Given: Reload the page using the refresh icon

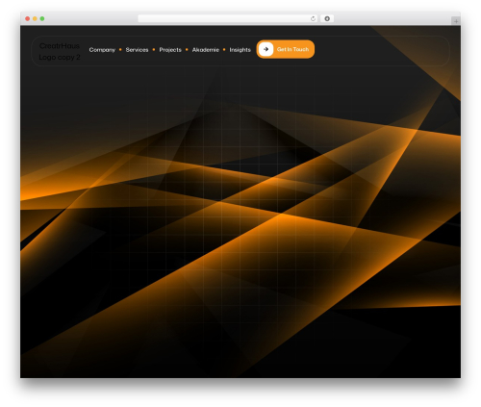Looking at the screenshot, I should tap(313, 19).
